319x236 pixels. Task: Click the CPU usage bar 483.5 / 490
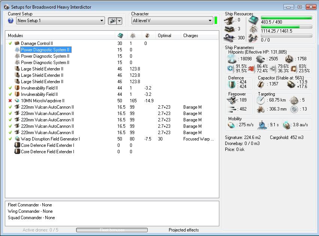(x=286, y=18)
